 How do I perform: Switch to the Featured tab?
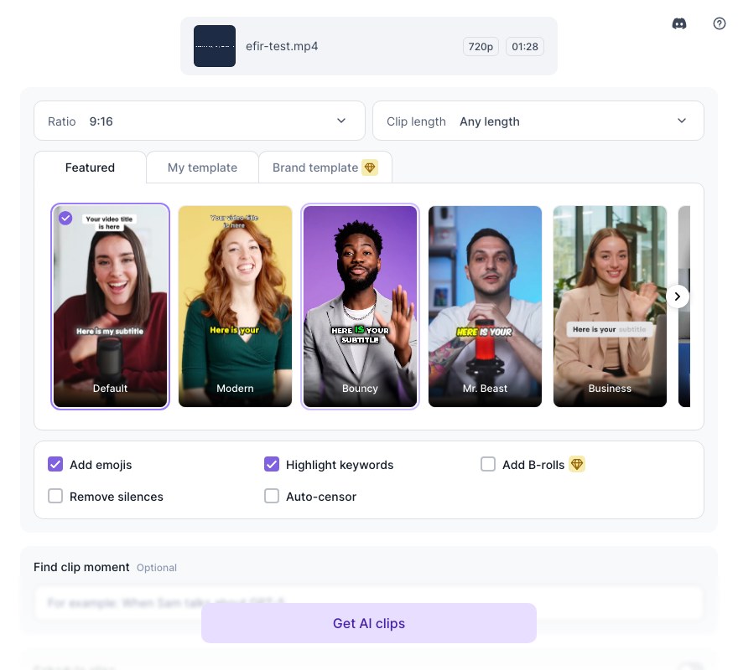90,167
